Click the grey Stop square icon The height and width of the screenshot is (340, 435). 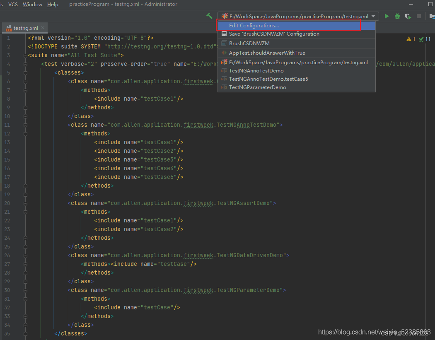pyautogui.click(x=419, y=16)
